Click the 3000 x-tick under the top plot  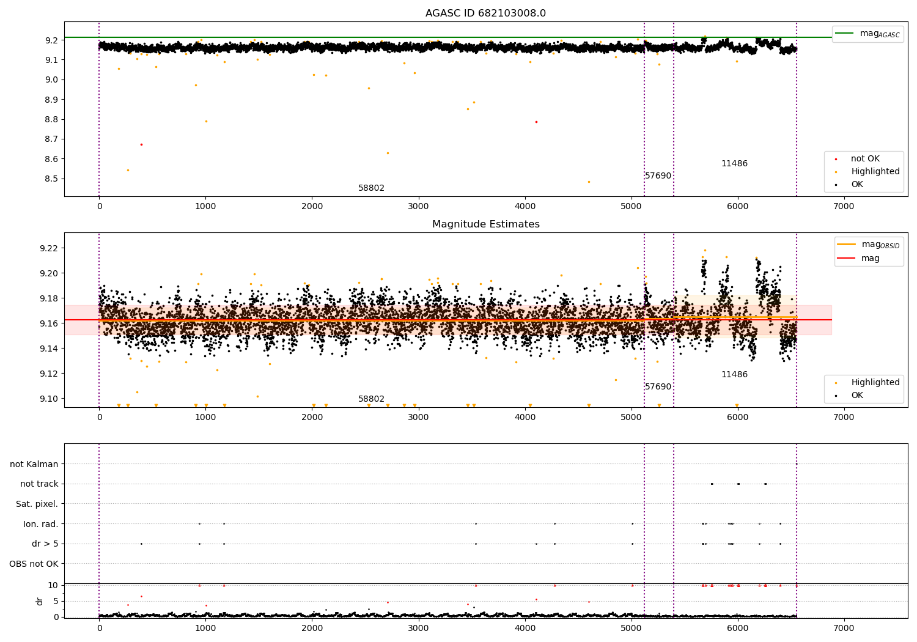coord(419,207)
